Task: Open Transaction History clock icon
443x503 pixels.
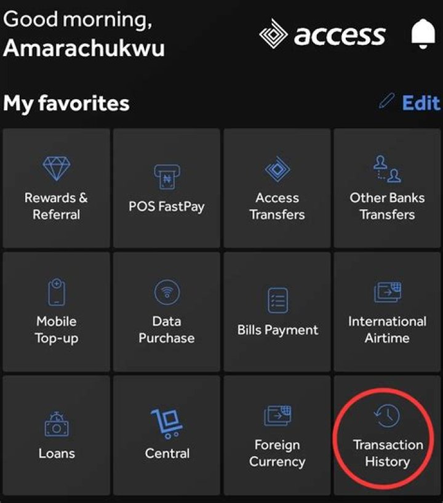Action: [x=387, y=416]
